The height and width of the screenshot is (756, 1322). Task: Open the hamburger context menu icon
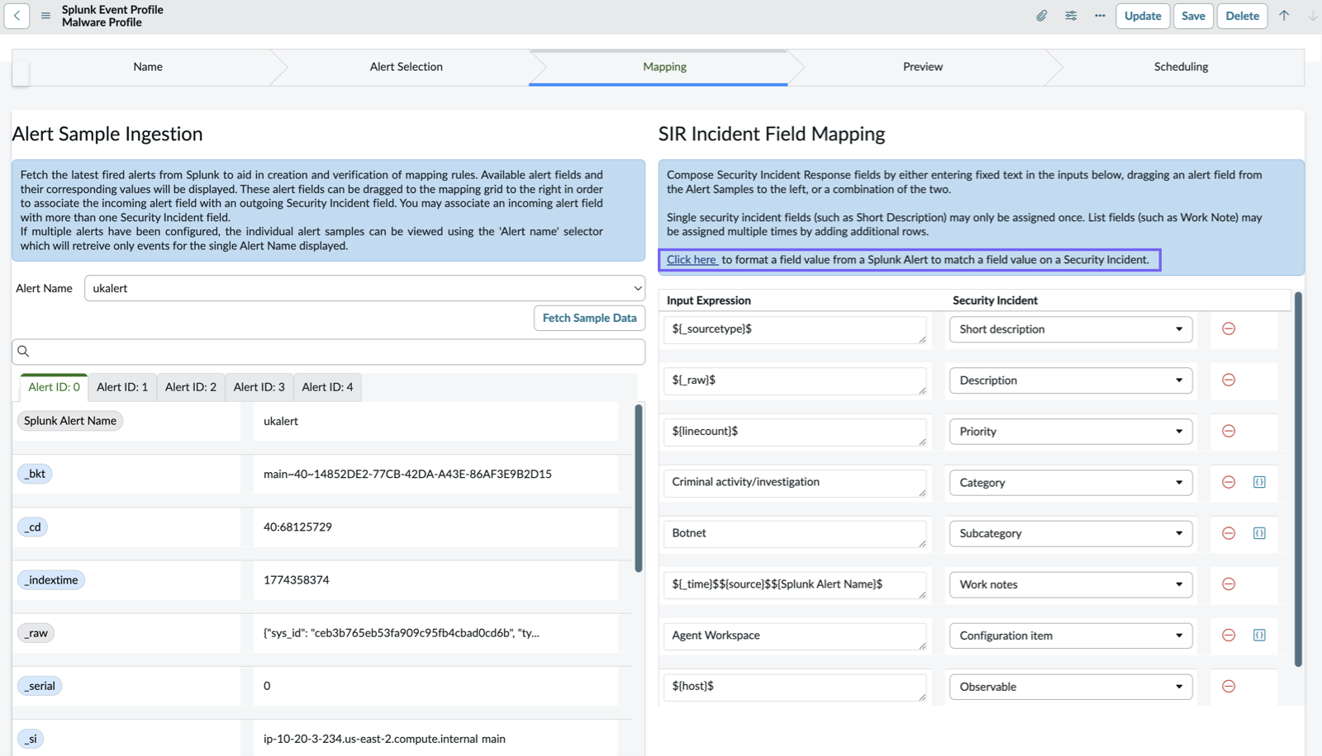coord(45,16)
